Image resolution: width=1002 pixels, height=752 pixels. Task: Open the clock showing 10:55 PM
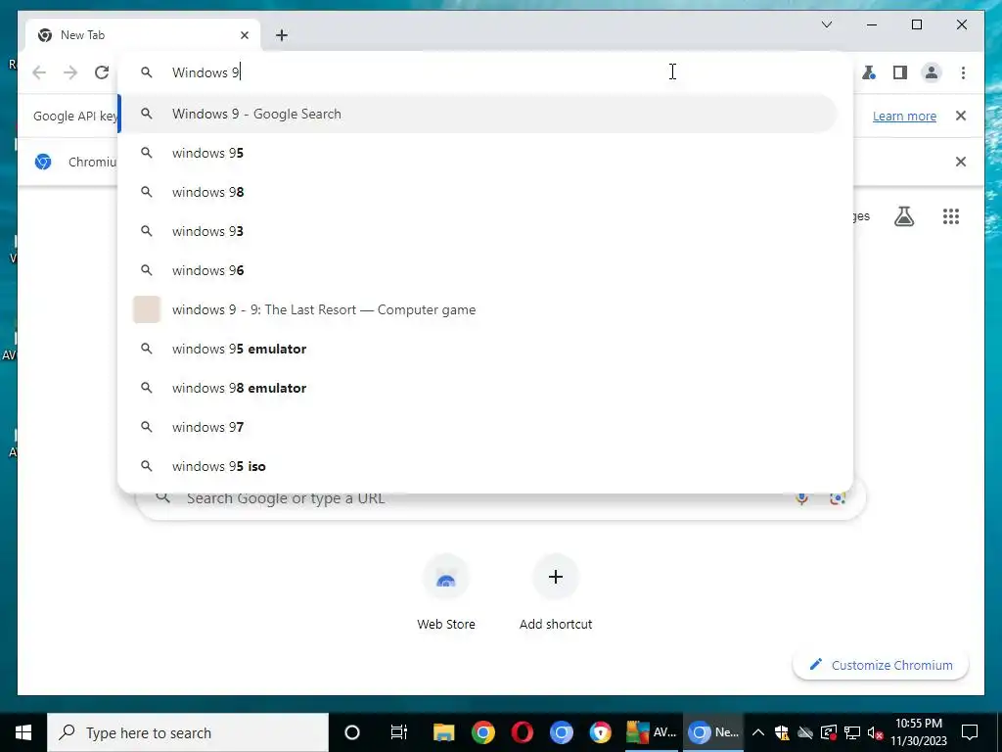pyautogui.click(x=919, y=732)
